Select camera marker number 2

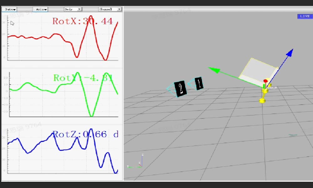point(180,88)
